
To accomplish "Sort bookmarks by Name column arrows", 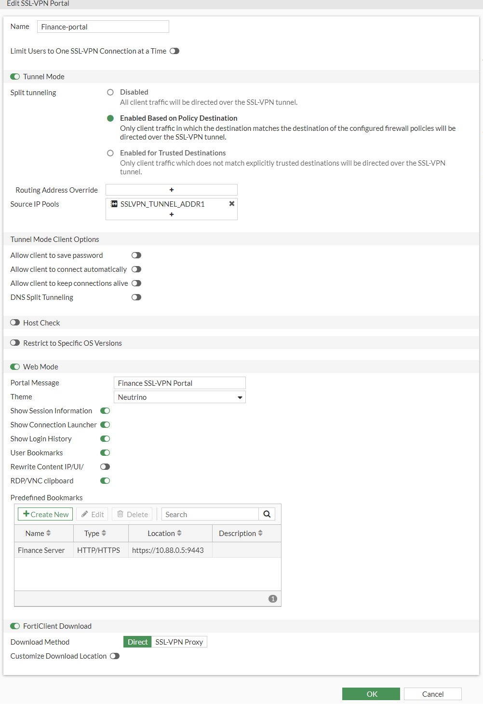I will click(x=49, y=534).
